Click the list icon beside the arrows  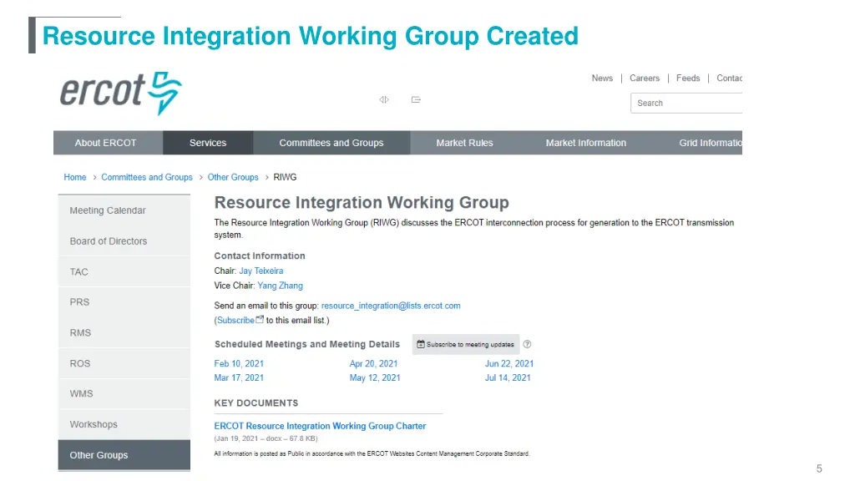point(416,100)
